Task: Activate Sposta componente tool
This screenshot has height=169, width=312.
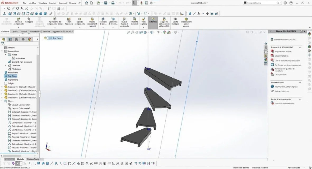Action: click(x=80, y=21)
